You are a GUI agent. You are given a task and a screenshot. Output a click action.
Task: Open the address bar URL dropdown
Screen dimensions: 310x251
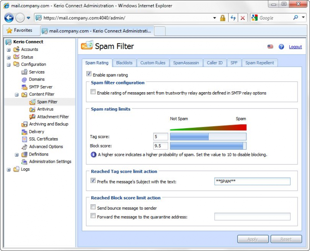tap(215, 18)
